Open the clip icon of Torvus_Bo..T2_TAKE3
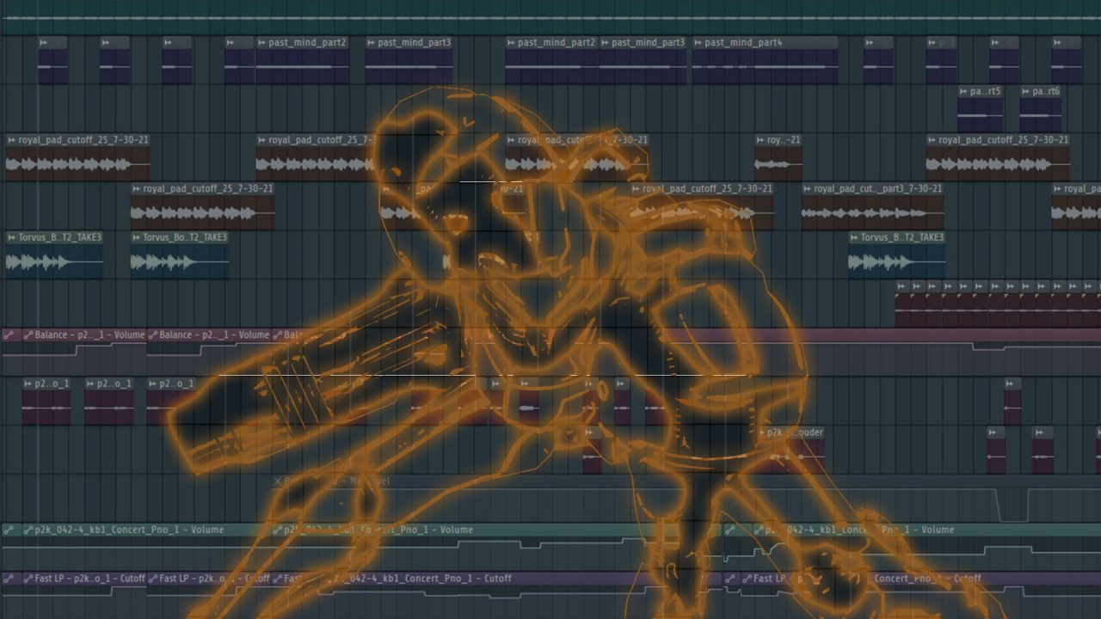 coord(136,237)
